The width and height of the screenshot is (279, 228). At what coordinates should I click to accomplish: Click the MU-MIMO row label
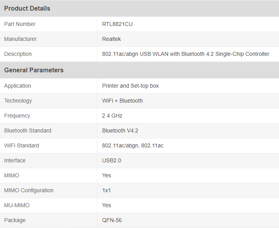(x=17, y=205)
